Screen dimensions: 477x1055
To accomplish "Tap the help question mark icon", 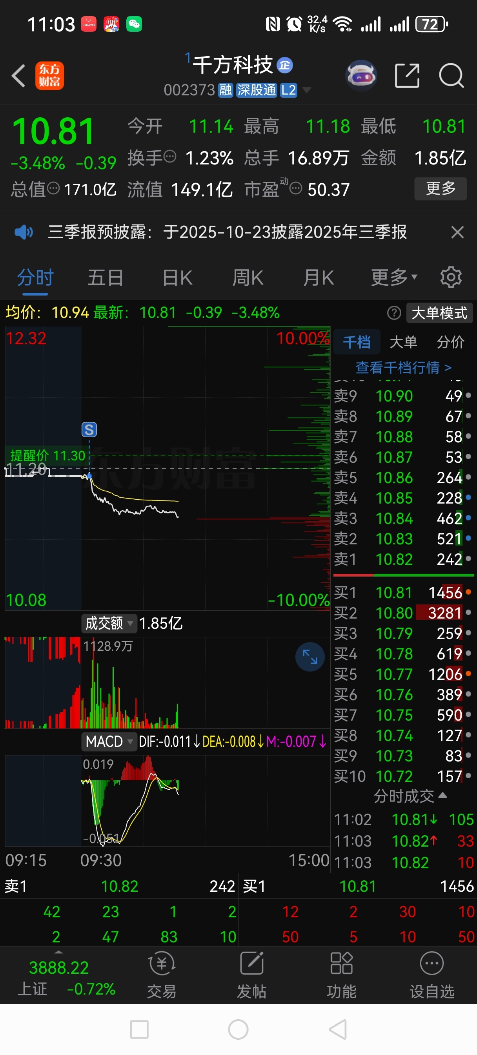I will [x=394, y=313].
